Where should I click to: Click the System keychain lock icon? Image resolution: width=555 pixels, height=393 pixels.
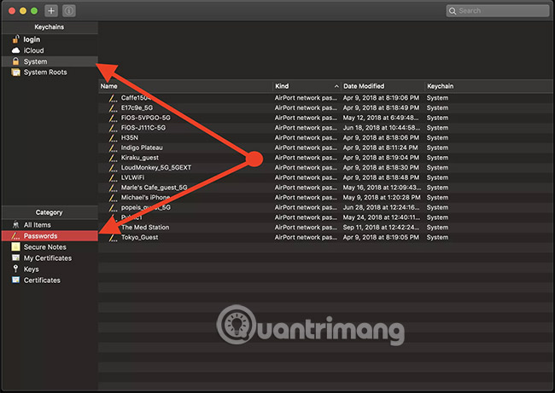point(15,61)
